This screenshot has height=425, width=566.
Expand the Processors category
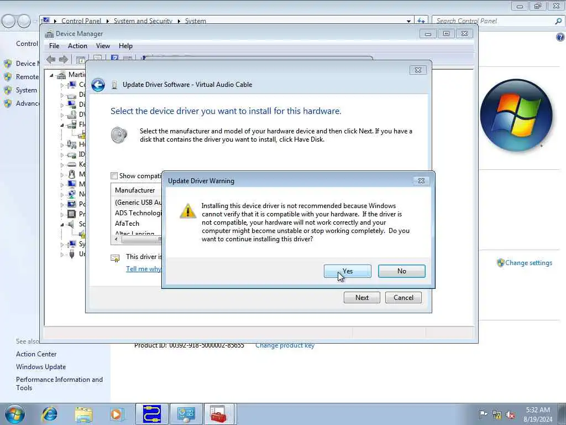[x=62, y=215]
